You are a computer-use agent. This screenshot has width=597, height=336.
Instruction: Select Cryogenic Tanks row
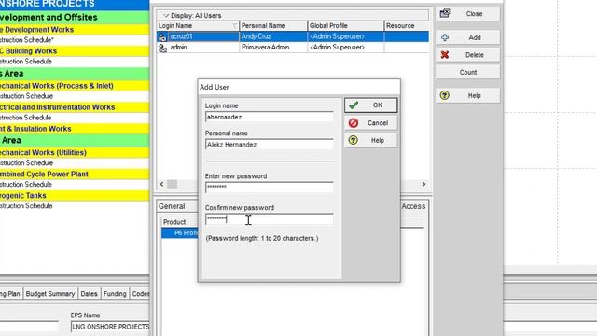pos(75,195)
